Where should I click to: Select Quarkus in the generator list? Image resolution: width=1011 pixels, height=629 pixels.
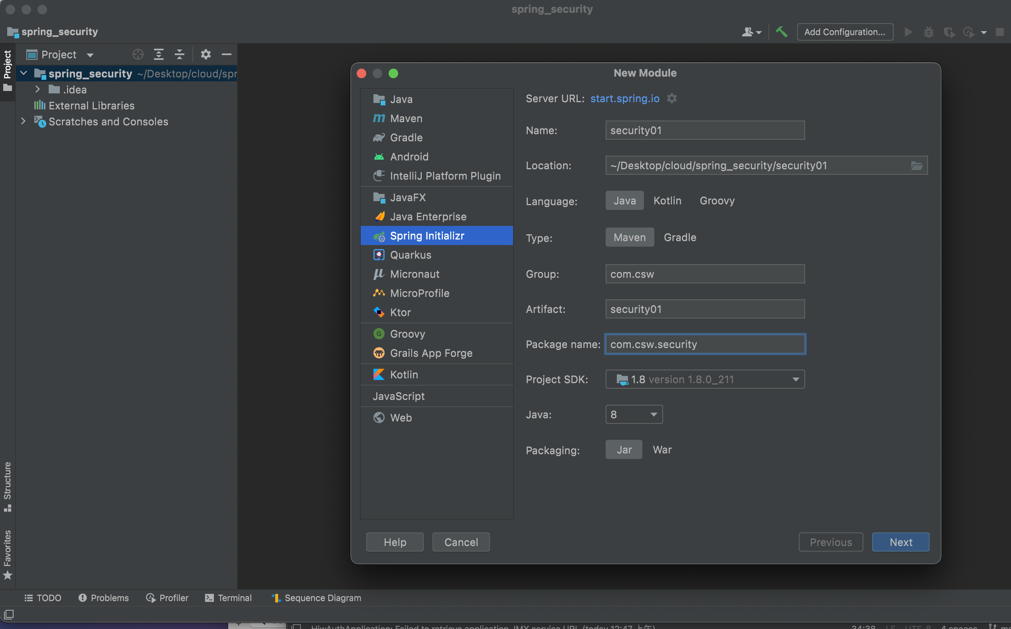[x=410, y=255]
